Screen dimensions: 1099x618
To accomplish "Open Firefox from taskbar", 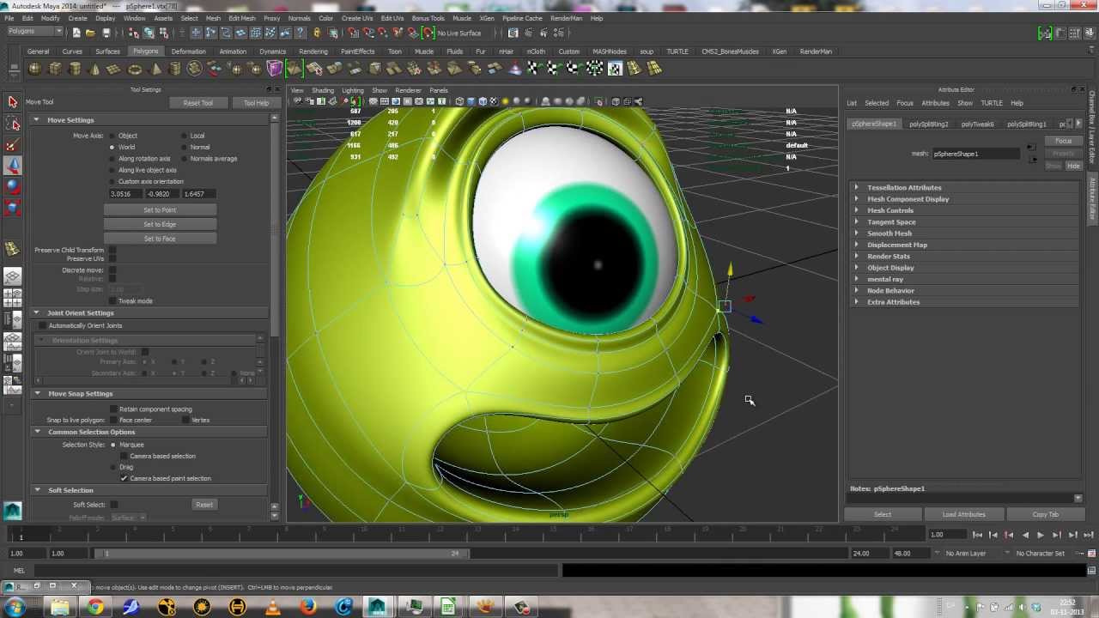I will point(308,607).
